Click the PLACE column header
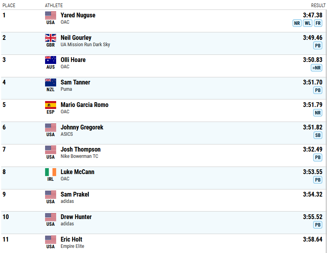Image resolution: width=327 pixels, height=253 pixels. click(x=9, y=6)
